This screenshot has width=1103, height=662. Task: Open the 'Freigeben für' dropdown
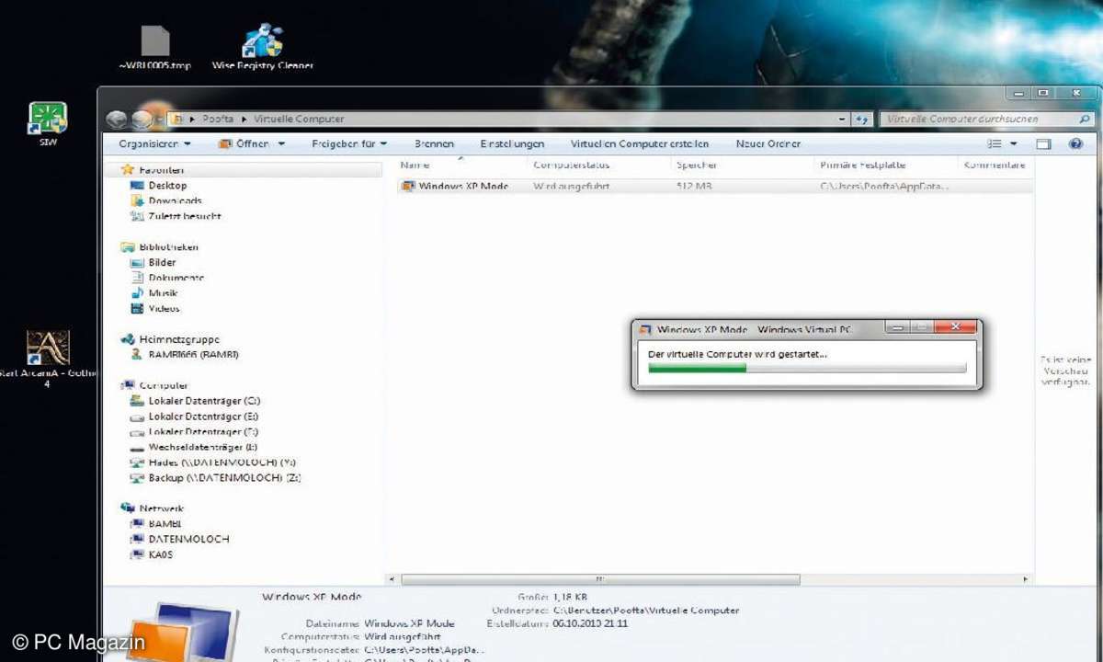click(349, 144)
